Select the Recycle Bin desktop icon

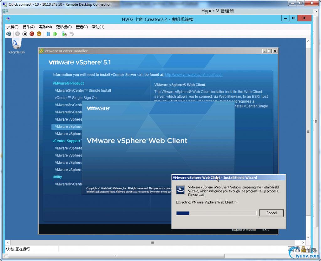click(16, 46)
